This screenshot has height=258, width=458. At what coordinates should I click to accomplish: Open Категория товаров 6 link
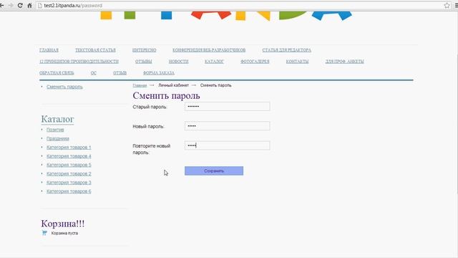pos(69,191)
